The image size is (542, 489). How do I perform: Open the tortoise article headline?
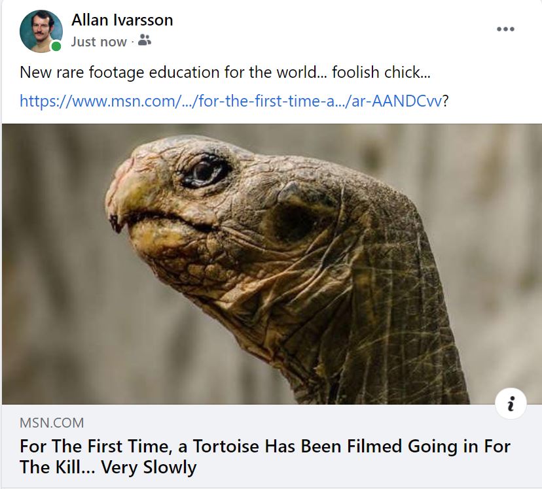(264, 447)
